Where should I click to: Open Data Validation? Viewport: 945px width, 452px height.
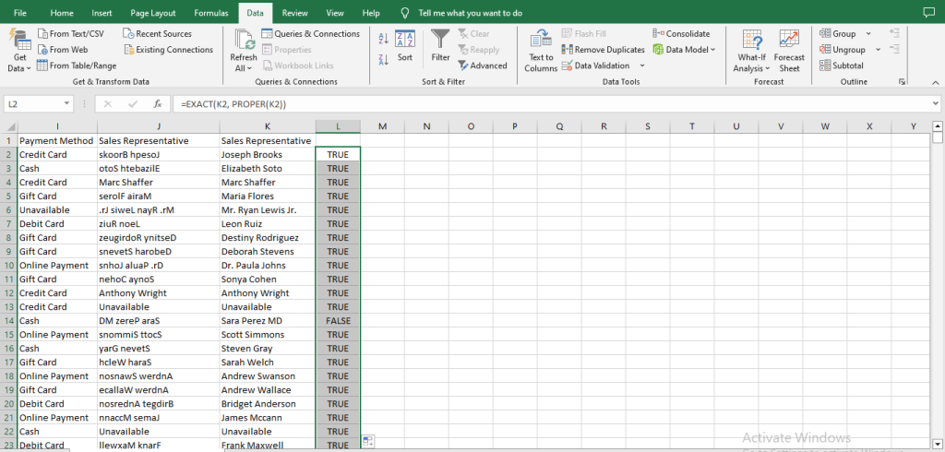point(595,65)
